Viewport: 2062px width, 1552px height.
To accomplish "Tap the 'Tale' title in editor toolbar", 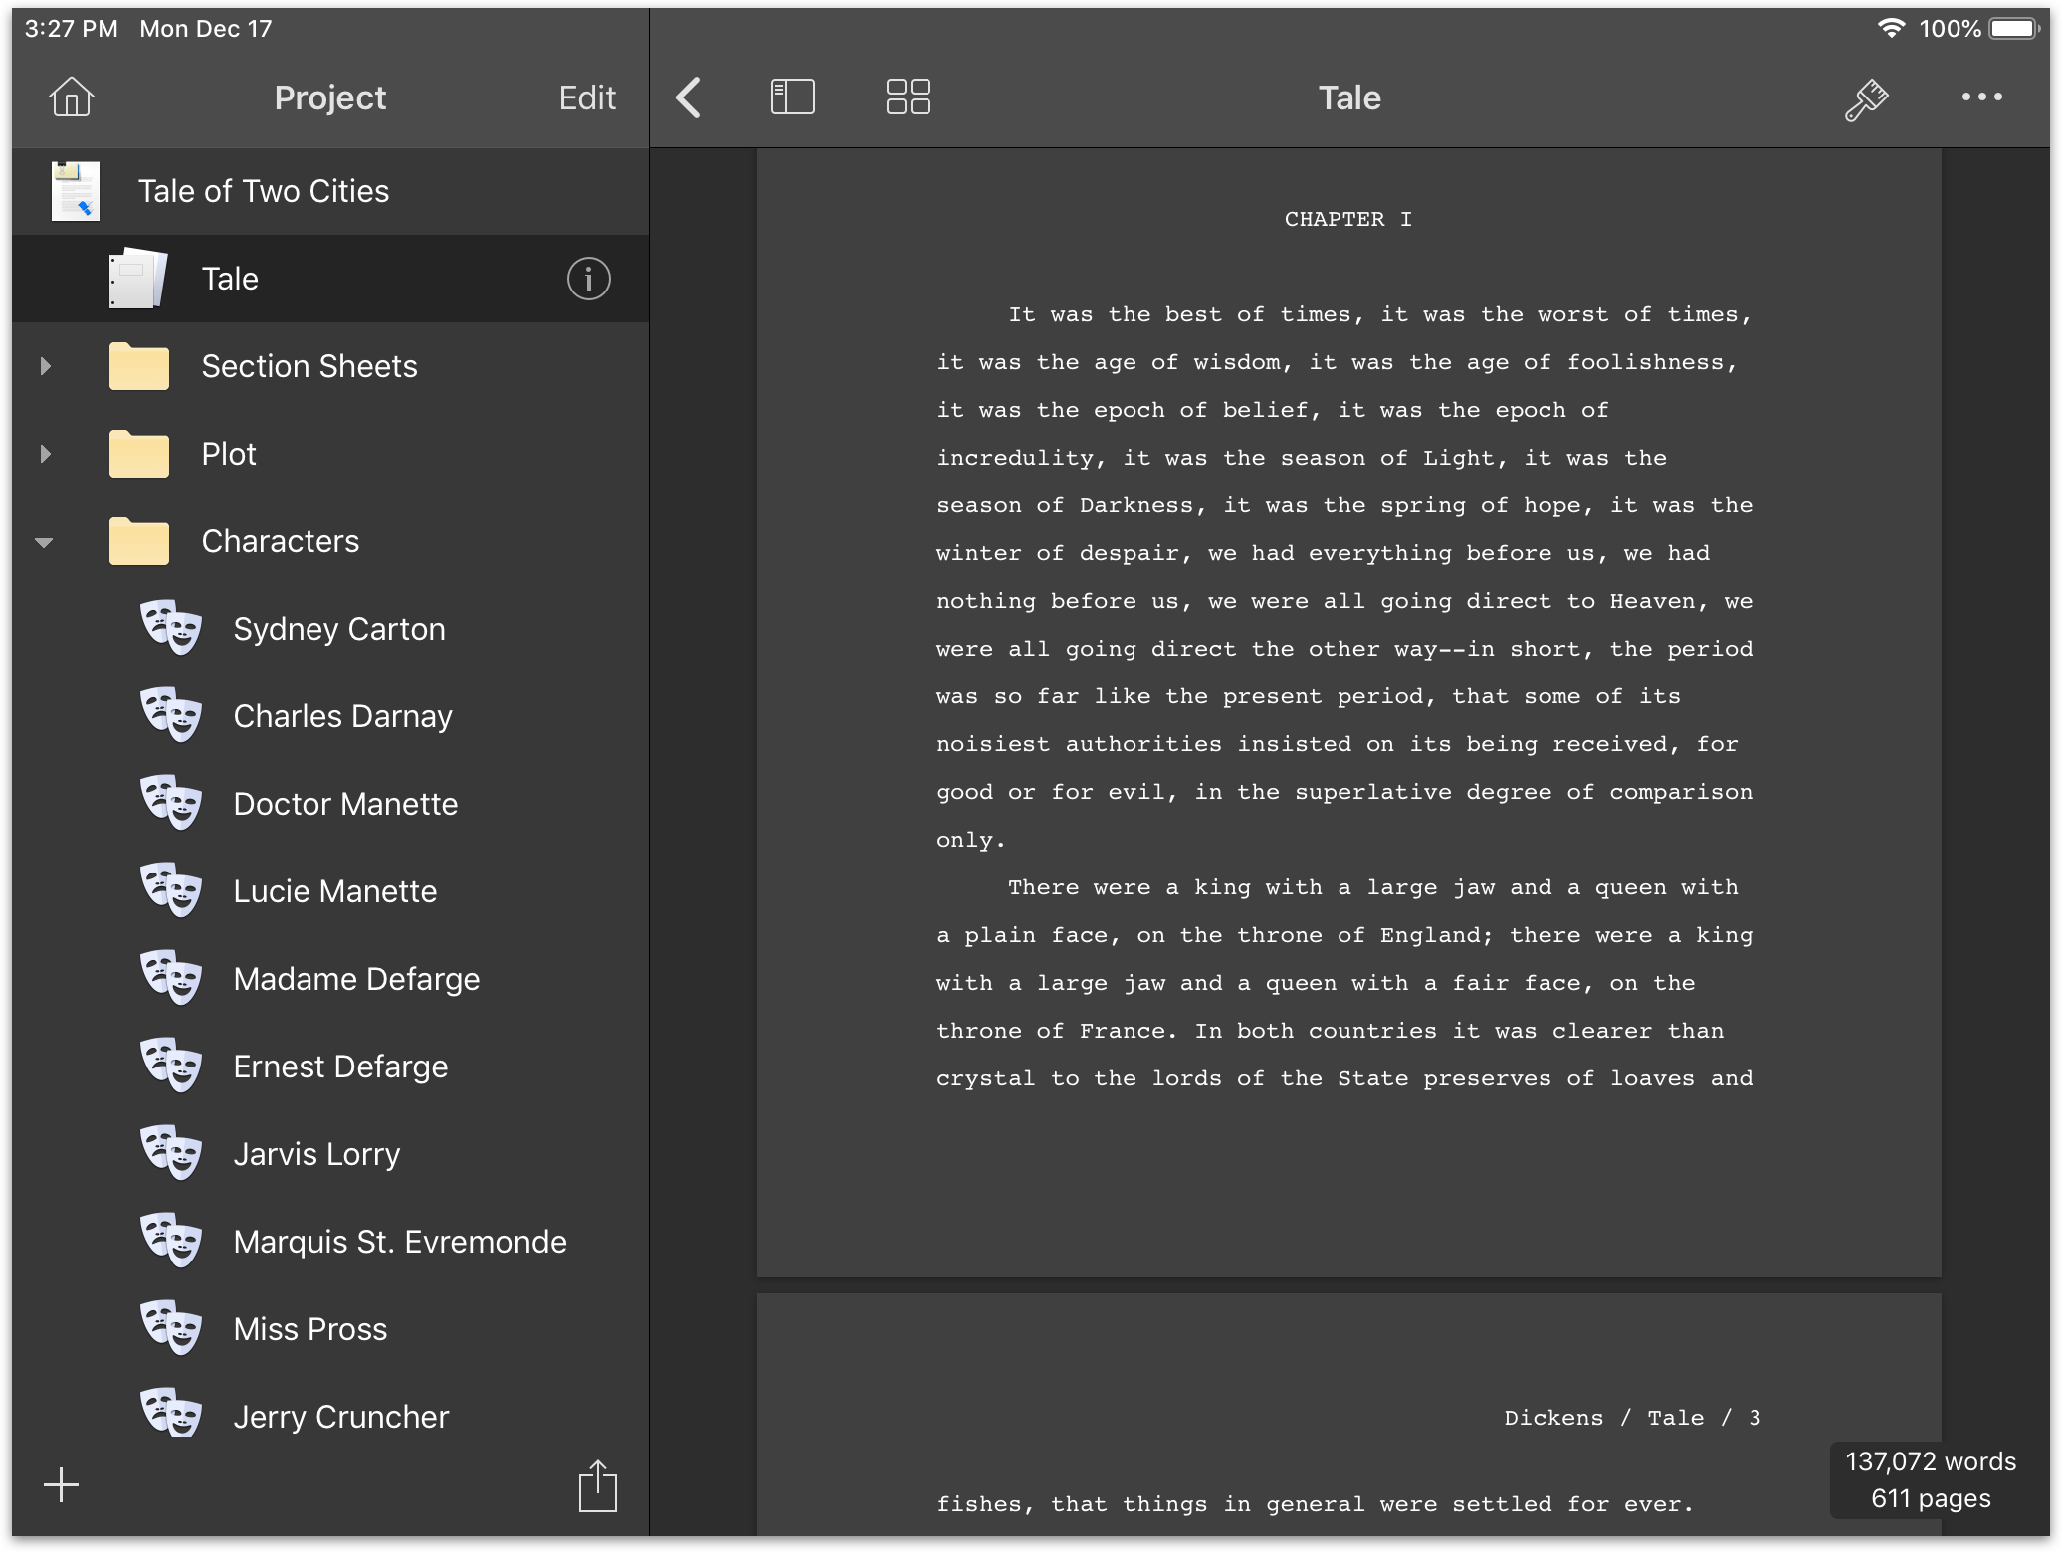I will point(1349,97).
